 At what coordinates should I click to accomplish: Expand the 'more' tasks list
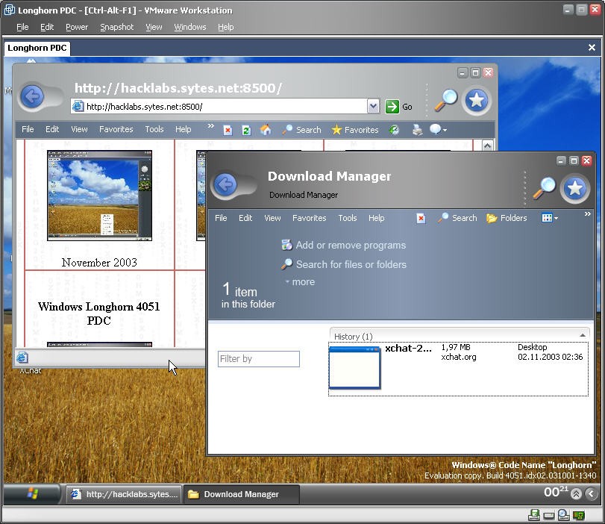tap(299, 282)
